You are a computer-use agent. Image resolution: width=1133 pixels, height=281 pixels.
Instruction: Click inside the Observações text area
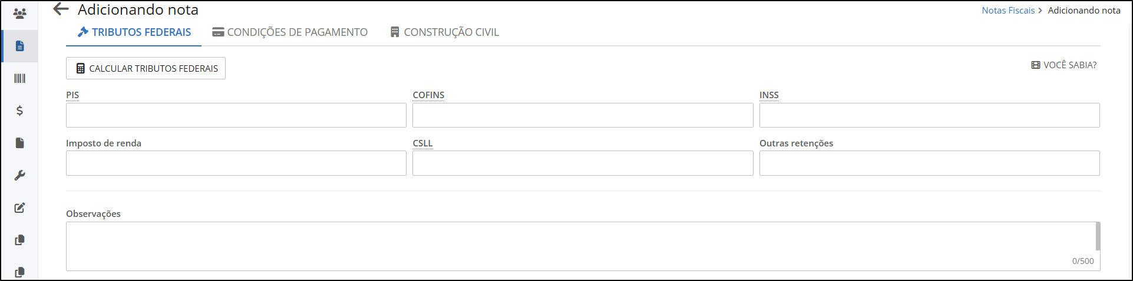coord(580,246)
